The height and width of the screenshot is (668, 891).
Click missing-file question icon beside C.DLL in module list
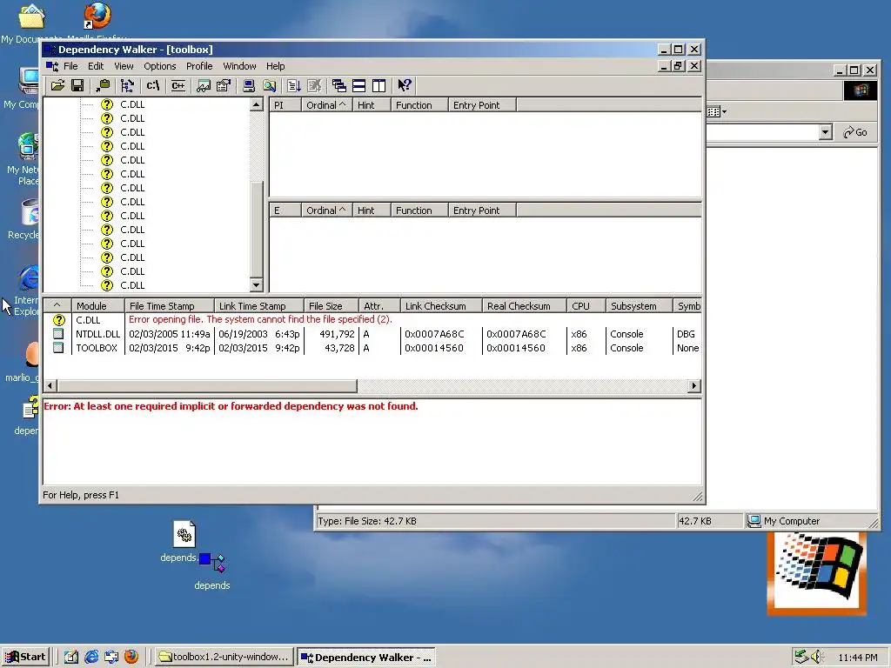58,320
